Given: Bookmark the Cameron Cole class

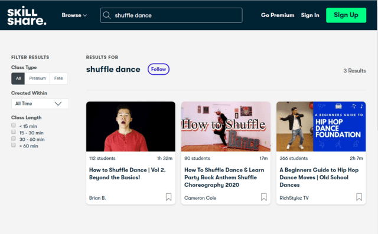Looking at the screenshot, I should point(264,197).
